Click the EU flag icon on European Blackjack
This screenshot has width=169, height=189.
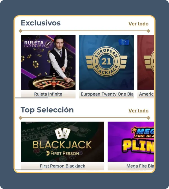point(124,42)
